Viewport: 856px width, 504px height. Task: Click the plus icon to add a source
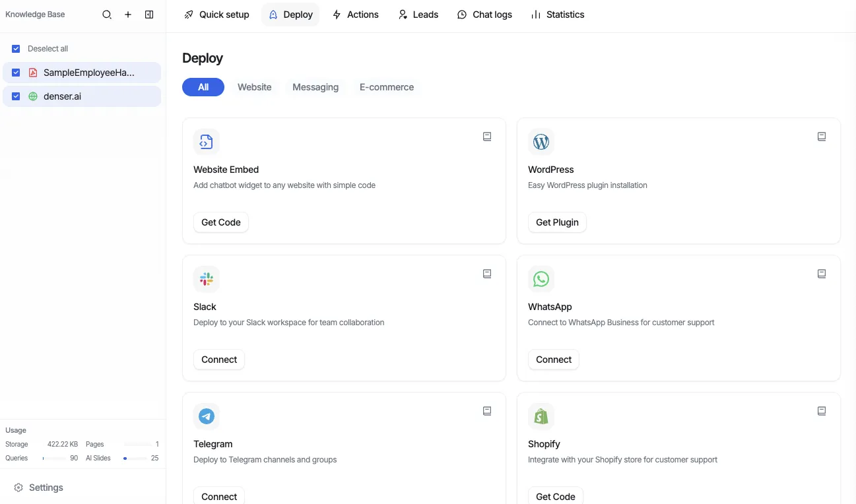point(127,14)
